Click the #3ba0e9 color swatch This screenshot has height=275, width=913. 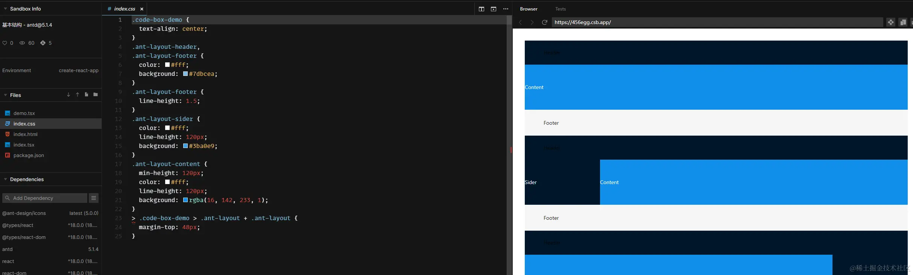pyautogui.click(x=185, y=146)
